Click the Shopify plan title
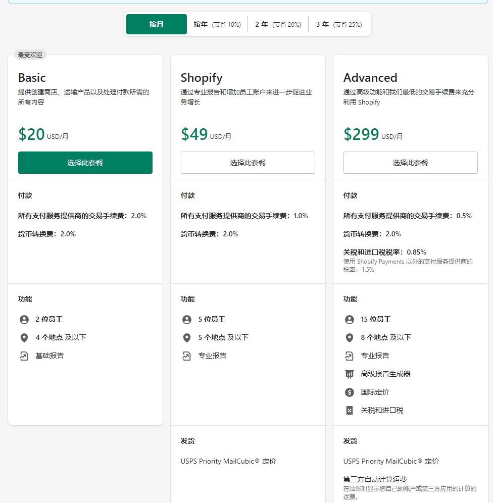Viewport: 493px width, 503px height. click(202, 78)
